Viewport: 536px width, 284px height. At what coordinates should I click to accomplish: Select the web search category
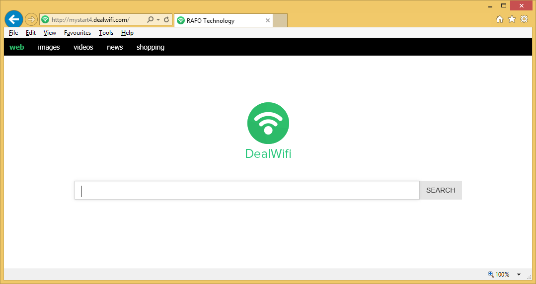click(17, 47)
